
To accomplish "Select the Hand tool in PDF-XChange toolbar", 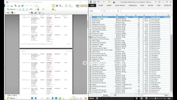I will 53,6.
